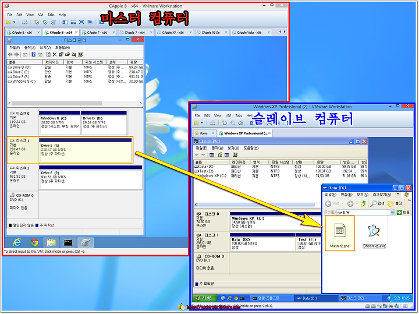Select the Drive F (F:) volume row

coord(75,77)
